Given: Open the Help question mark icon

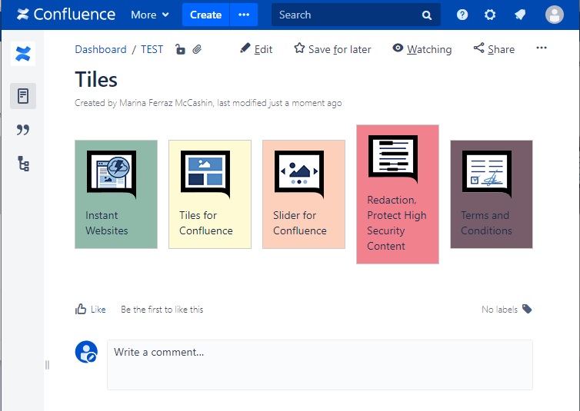Looking at the screenshot, I should point(462,15).
